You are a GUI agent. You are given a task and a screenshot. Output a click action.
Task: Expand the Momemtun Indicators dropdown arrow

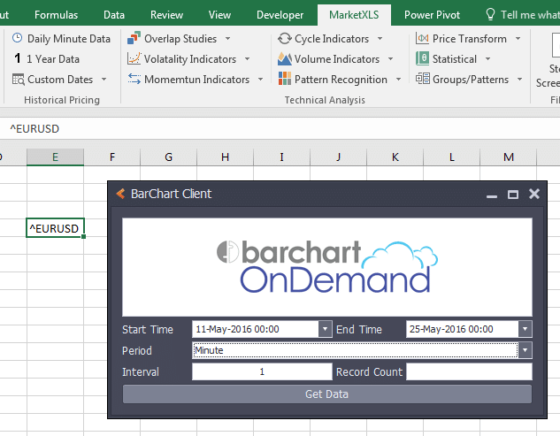click(260, 79)
